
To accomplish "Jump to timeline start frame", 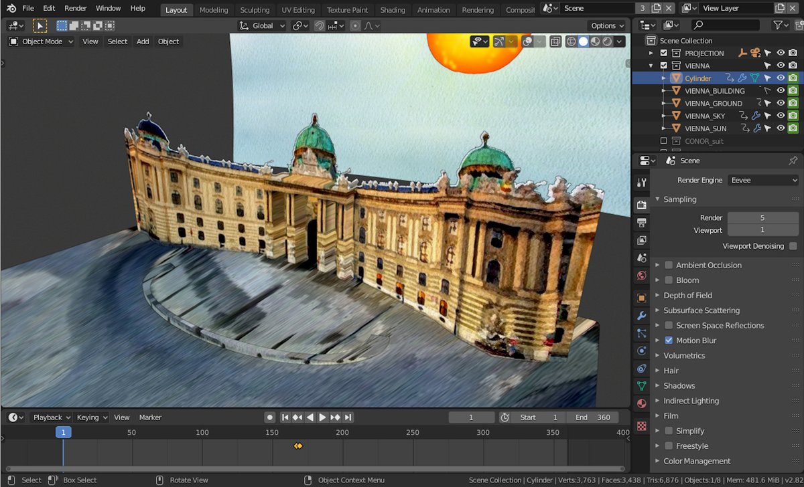I will (285, 417).
